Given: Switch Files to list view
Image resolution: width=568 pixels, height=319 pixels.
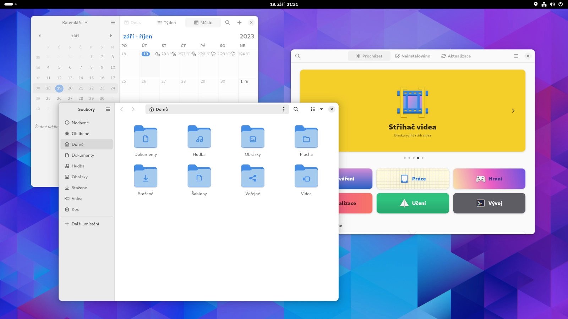Looking at the screenshot, I should pos(313,109).
